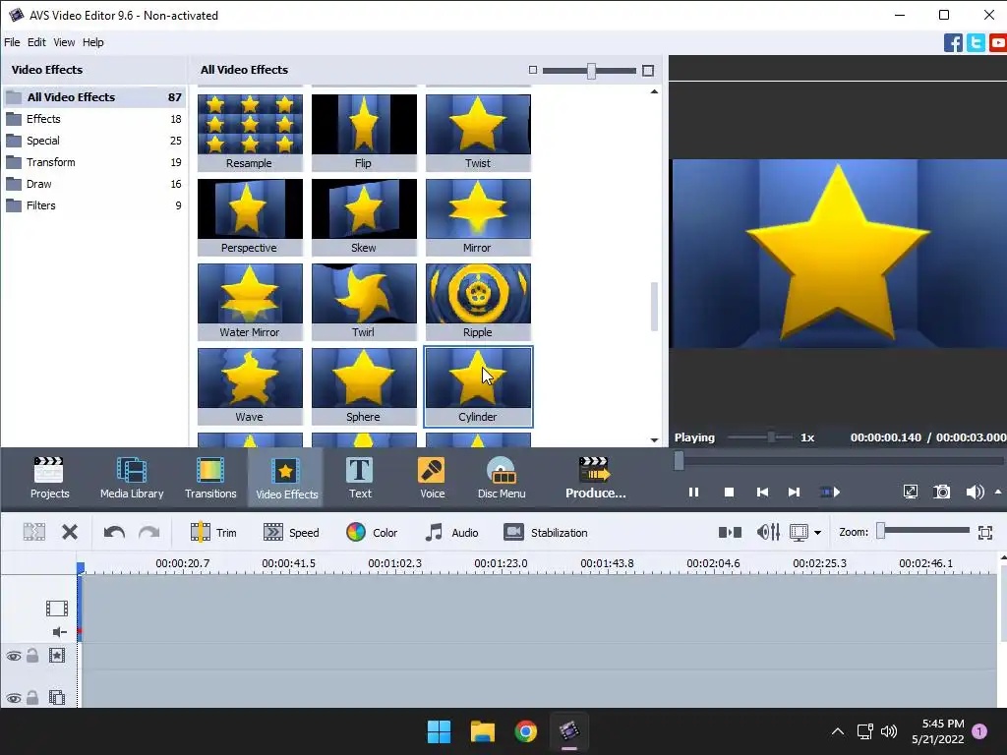This screenshot has width=1007, height=755.
Task: Redo the last undone action
Action: [149, 532]
